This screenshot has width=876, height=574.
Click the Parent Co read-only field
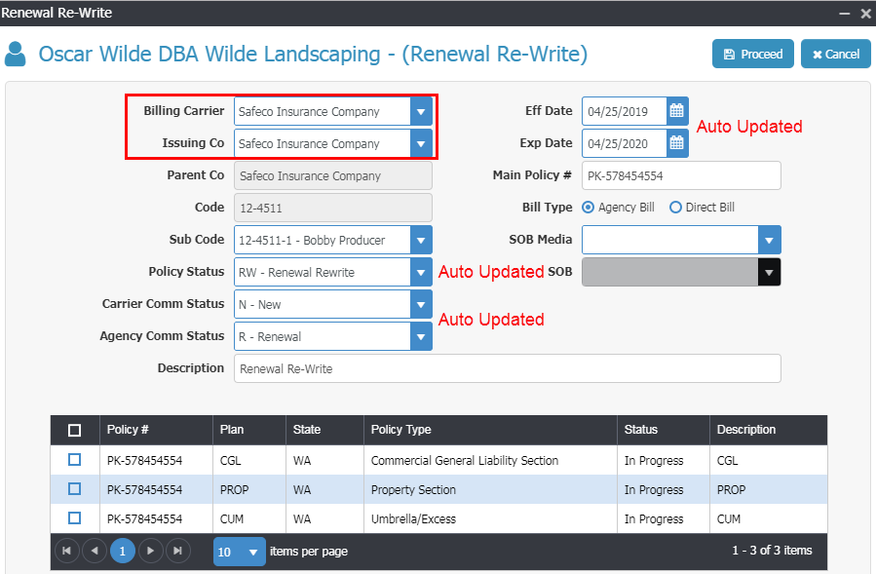point(333,176)
